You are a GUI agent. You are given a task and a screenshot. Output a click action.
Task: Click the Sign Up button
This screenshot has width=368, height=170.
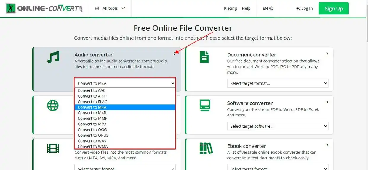pyautogui.click(x=334, y=8)
